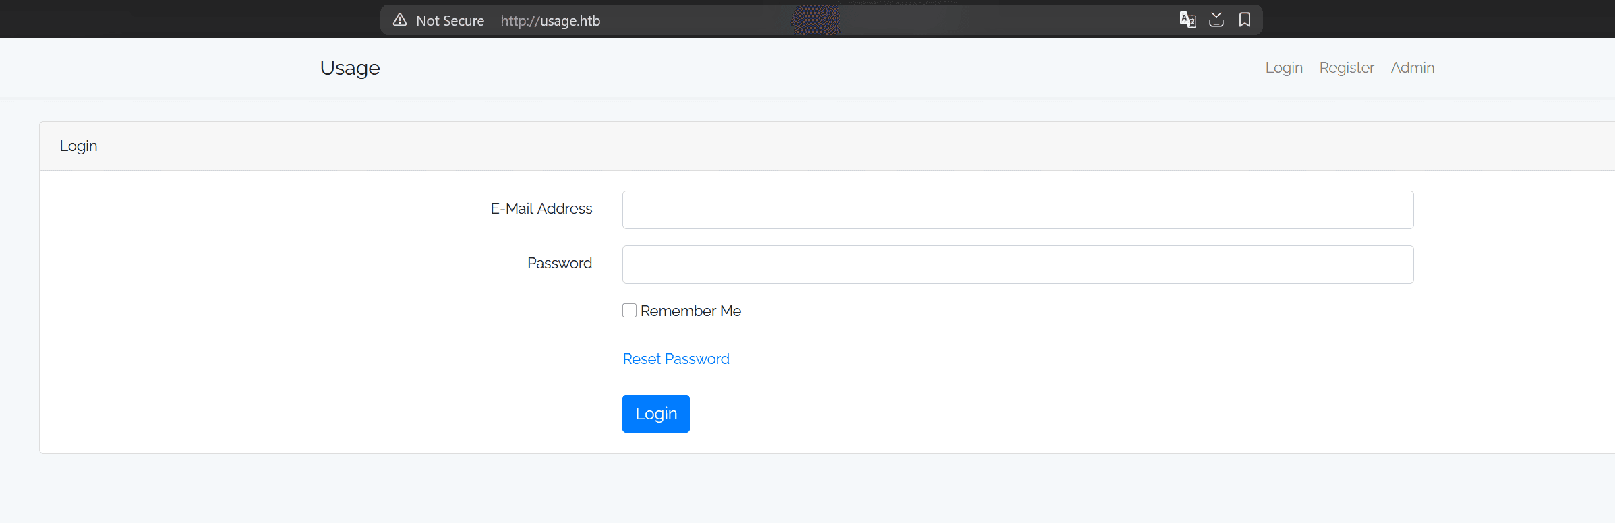Open the Admin nav link
Image resolution: width=1615 pixels, height=523 pixels.
[1413, 68]
